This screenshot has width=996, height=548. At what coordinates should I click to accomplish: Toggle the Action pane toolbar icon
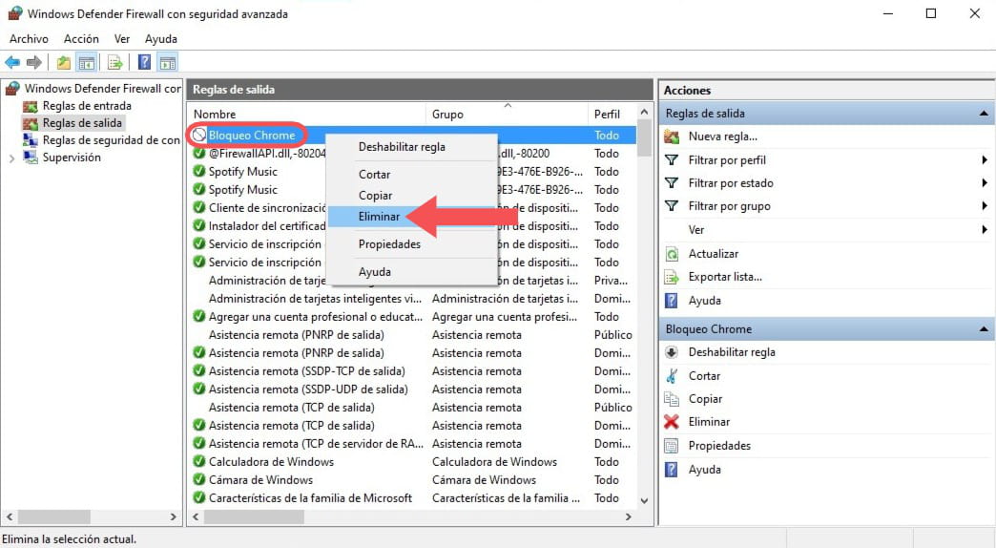pyautogui.click(x=168, y=62)
